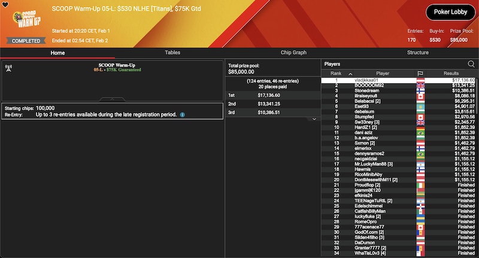Image resolution: width=479 pixels, height=258 pixels.
Task: Select winner row vladjkkaa01
Action: 383,80
